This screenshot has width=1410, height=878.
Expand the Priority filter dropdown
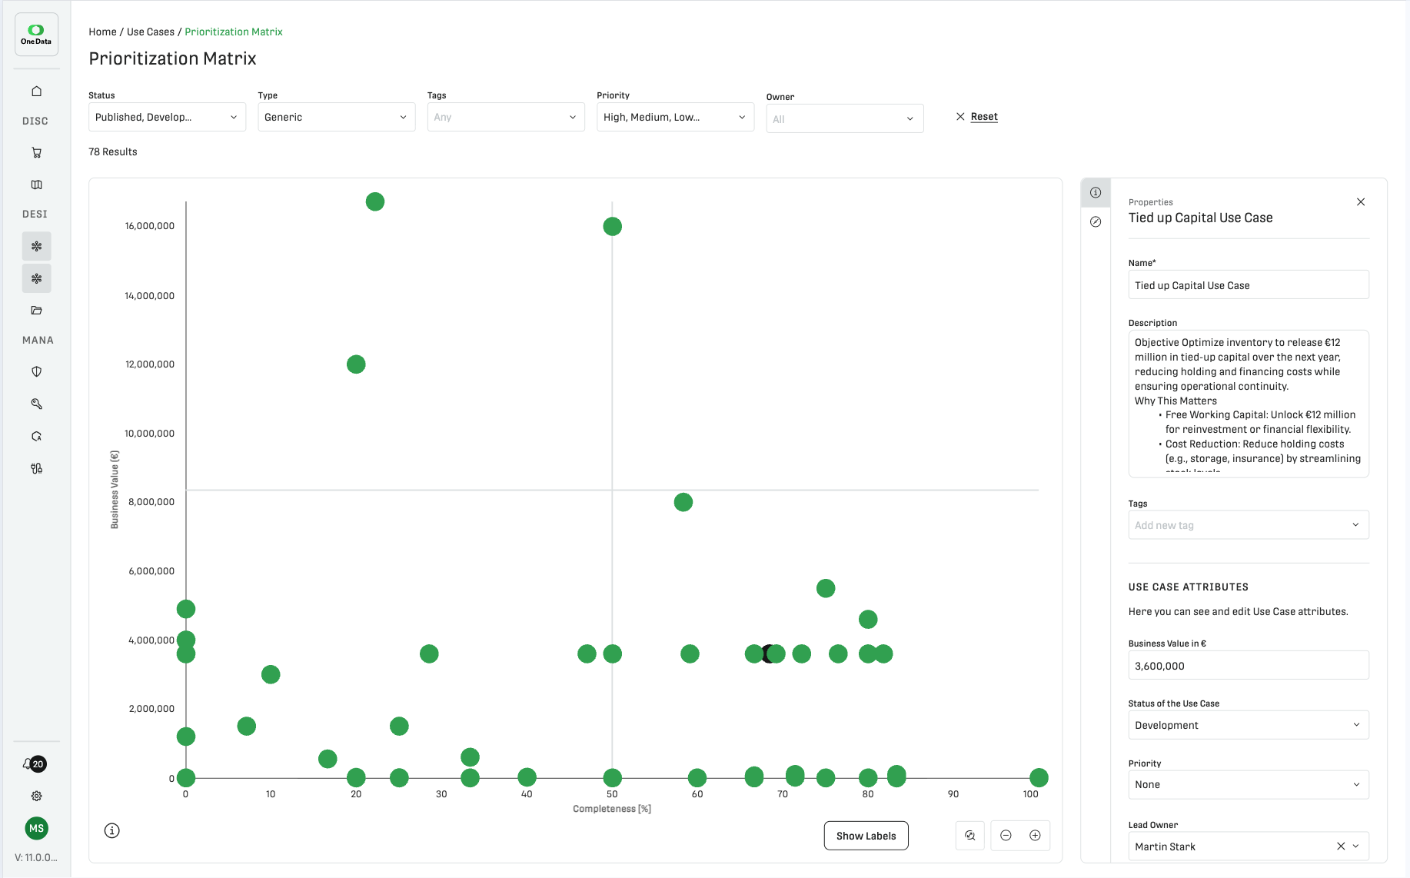[674, 118]
